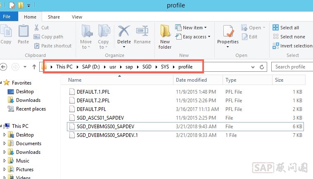Sort by the Size column header
Screen dimensions: 313x179
click(289, 80)
